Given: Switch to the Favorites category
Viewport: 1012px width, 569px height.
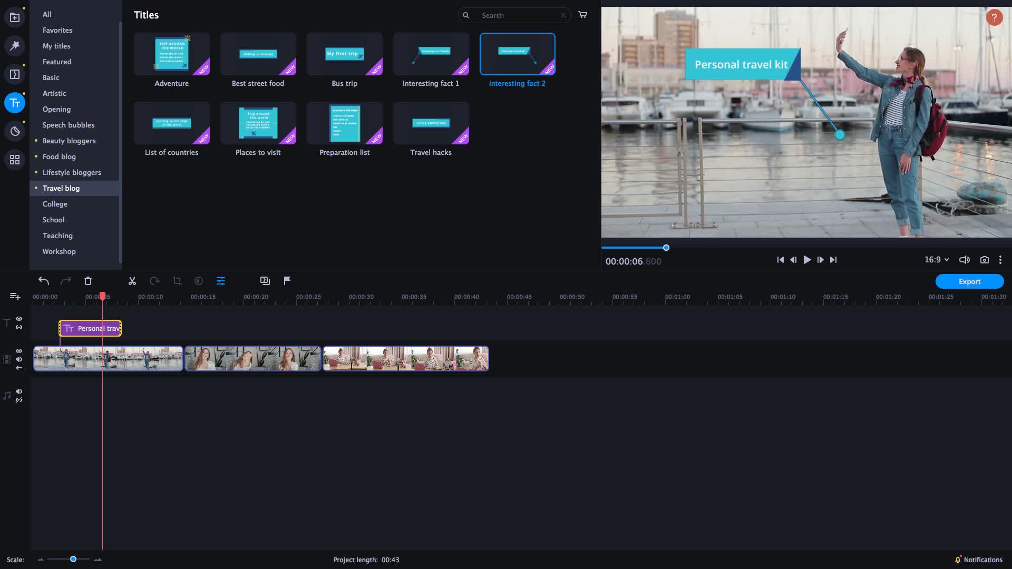Looking at the screenshot, I should click(57, 30).
